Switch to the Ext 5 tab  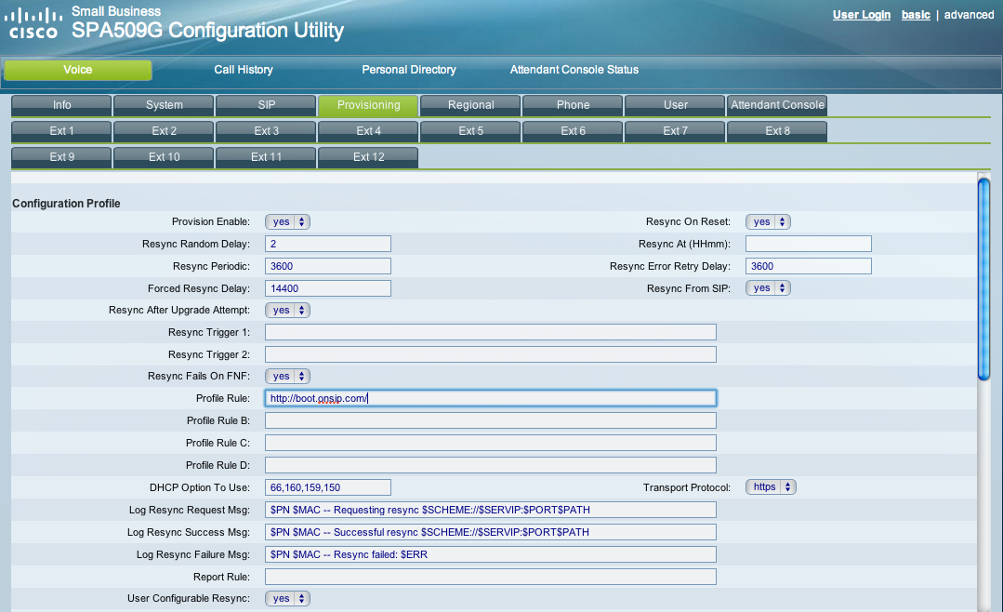(x=470, y=131)
